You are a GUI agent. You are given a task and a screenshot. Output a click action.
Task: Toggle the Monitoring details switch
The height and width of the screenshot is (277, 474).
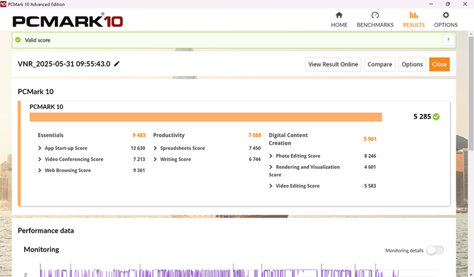point(435,250)
